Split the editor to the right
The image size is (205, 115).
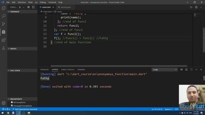(x=196, y=7)
